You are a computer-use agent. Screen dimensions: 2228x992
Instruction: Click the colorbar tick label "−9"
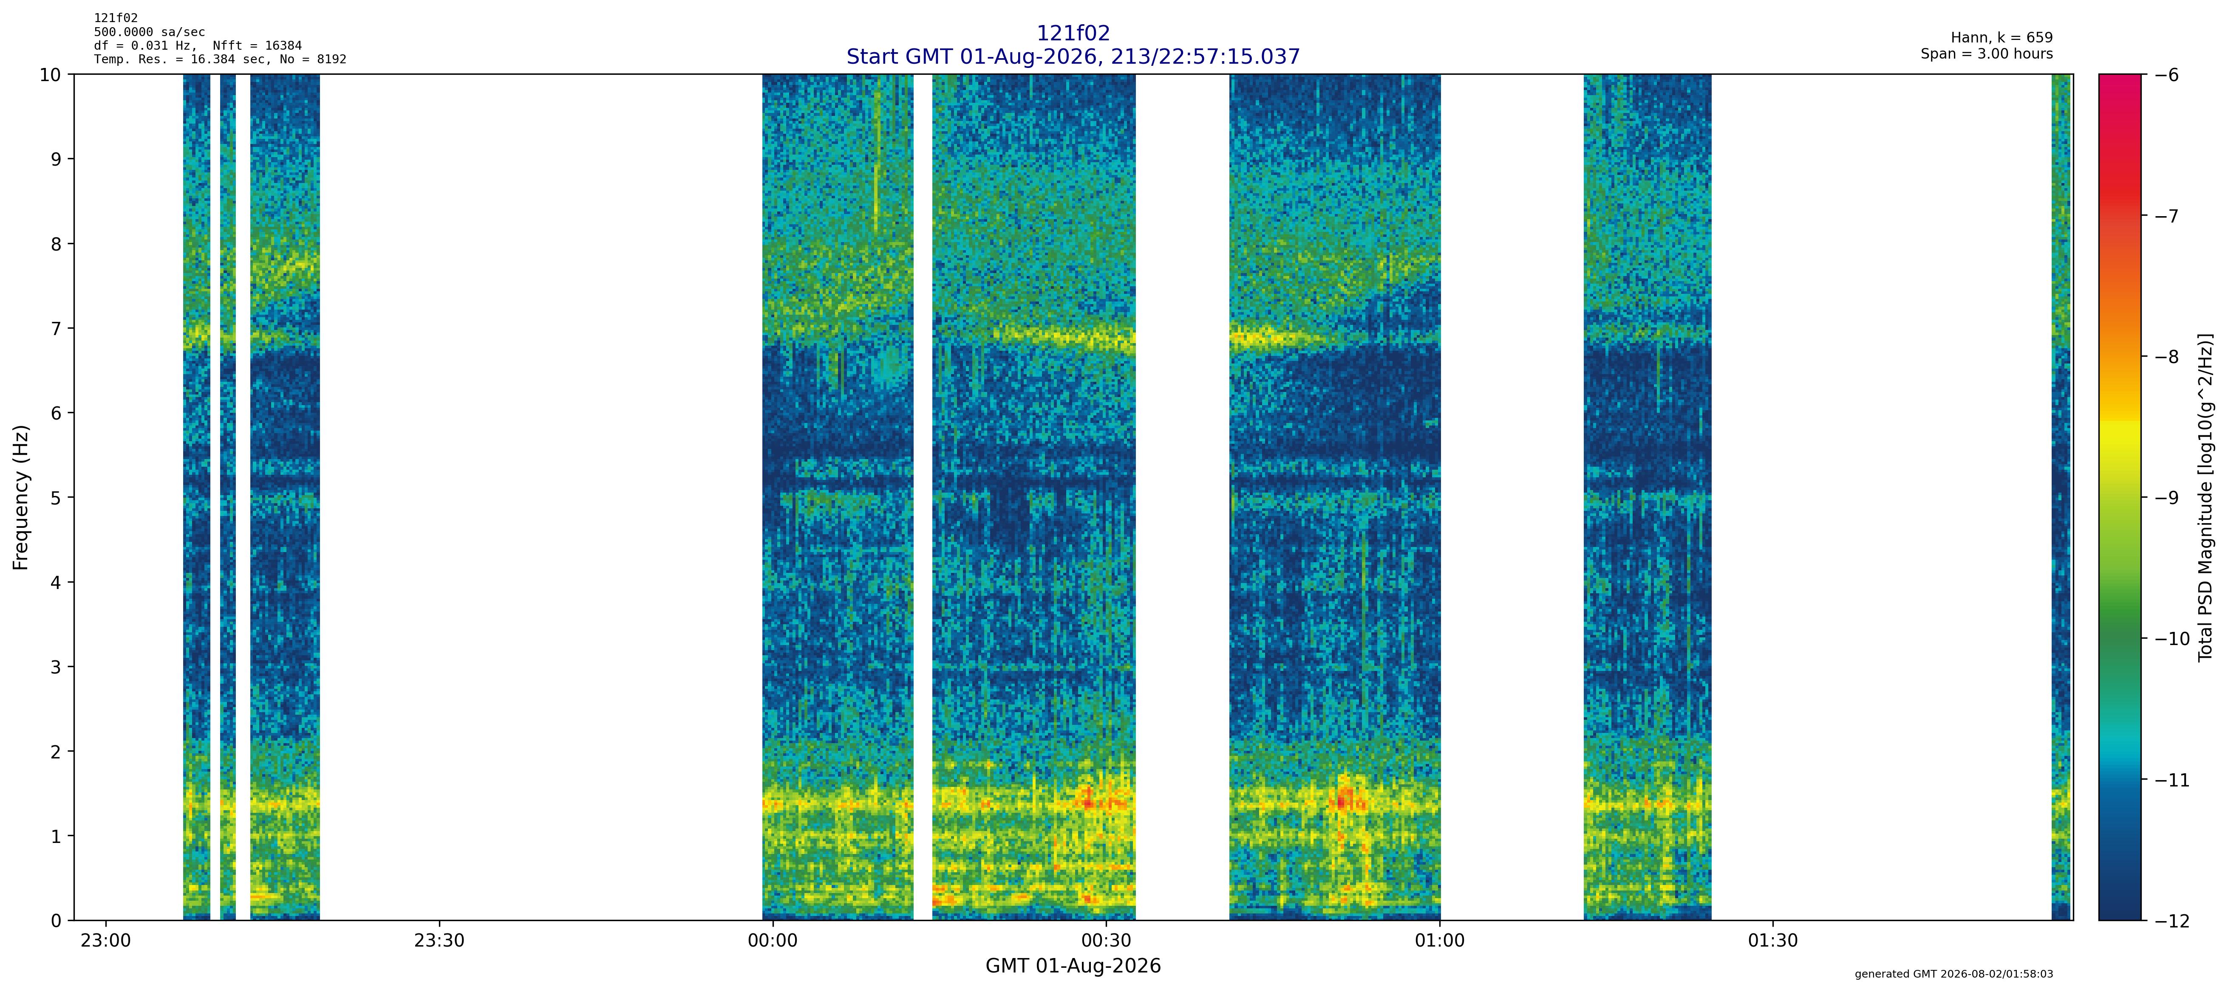(x=2166, y=498)
